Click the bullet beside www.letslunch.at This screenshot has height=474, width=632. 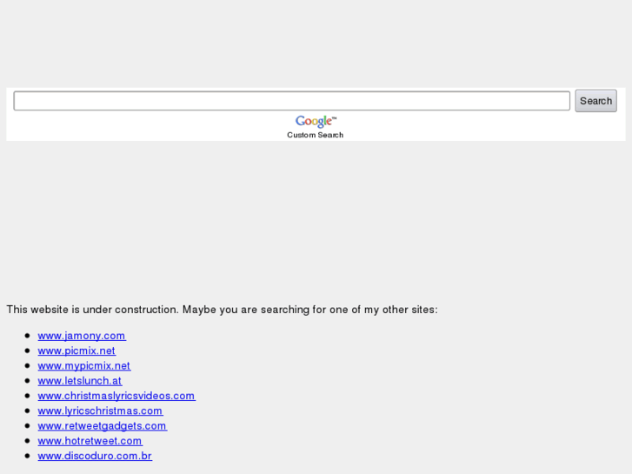click(27, 381)
